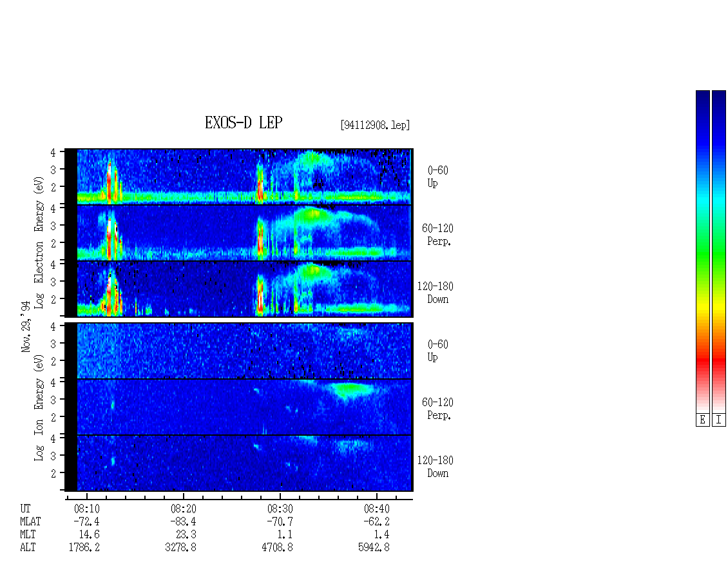Select MLAT value -83.4
The image size is (728, 564).
tap(183, 521)
